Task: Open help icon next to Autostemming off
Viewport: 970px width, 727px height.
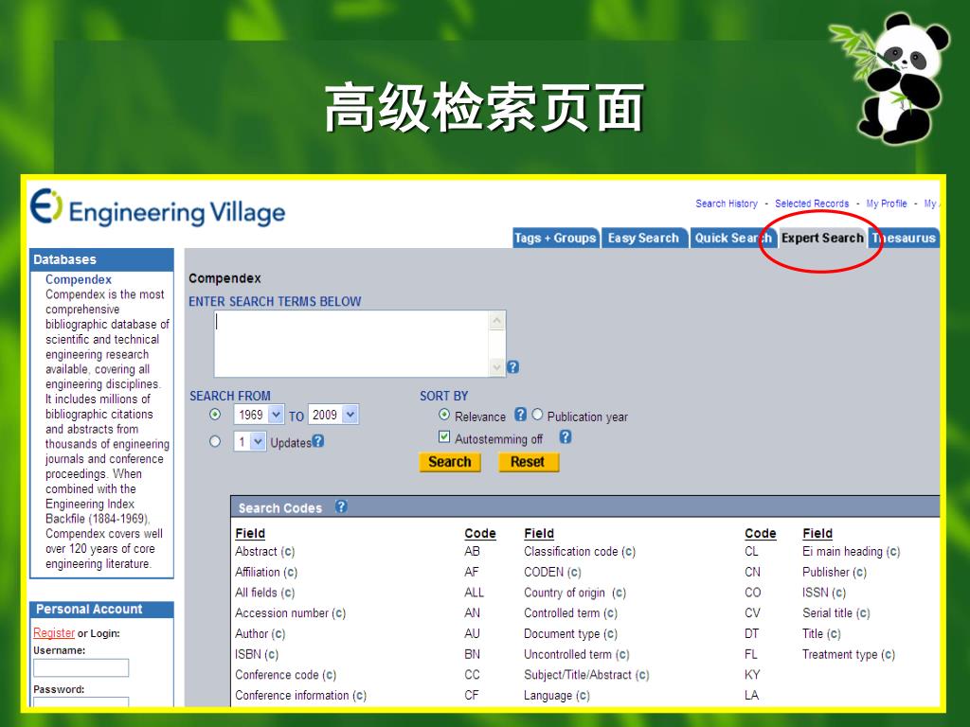Action: [566, 437]
